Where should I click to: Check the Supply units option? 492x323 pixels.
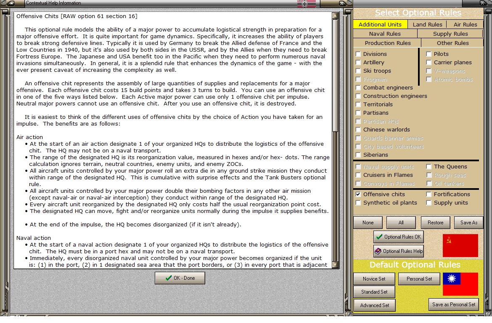coord(429,203)
